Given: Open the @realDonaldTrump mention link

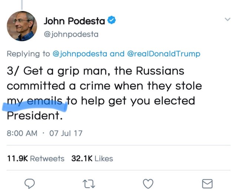Looking at the screenshot, I should tap(164, 54).
